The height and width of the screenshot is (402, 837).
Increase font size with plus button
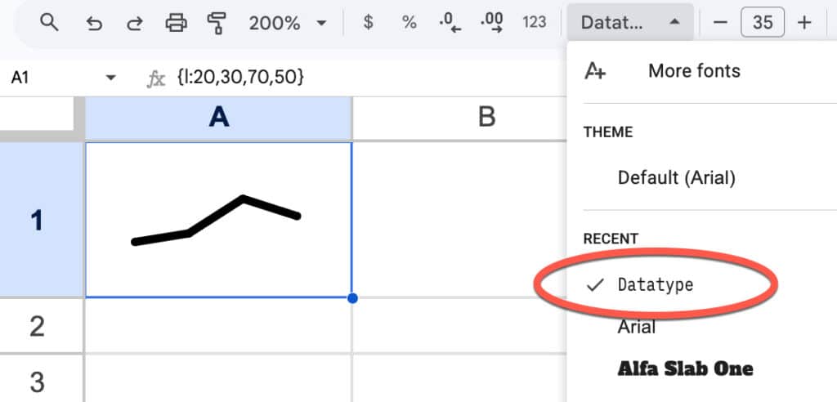(803, 22)
